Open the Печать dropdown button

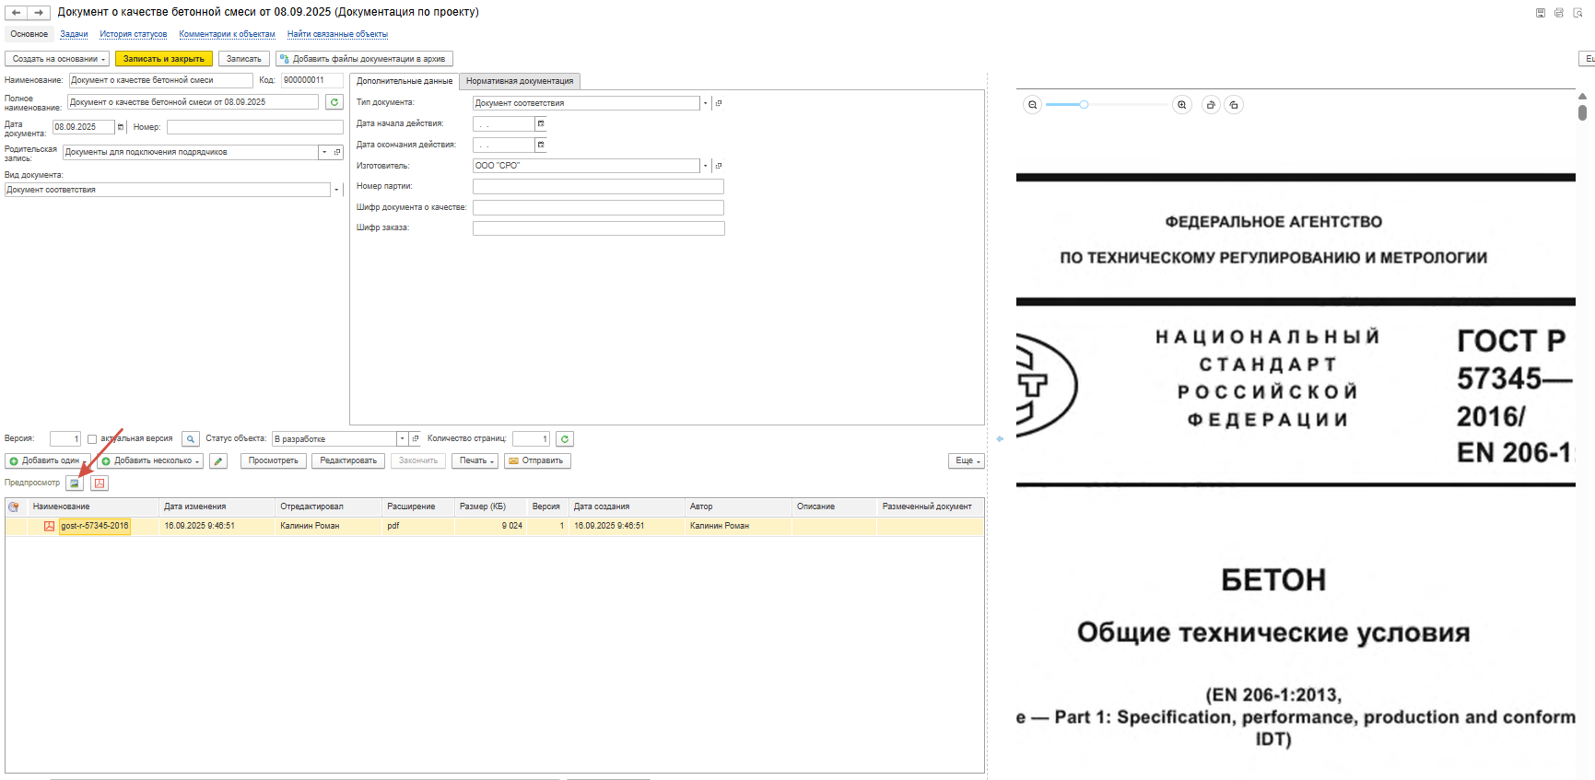(x=475, y=460)
